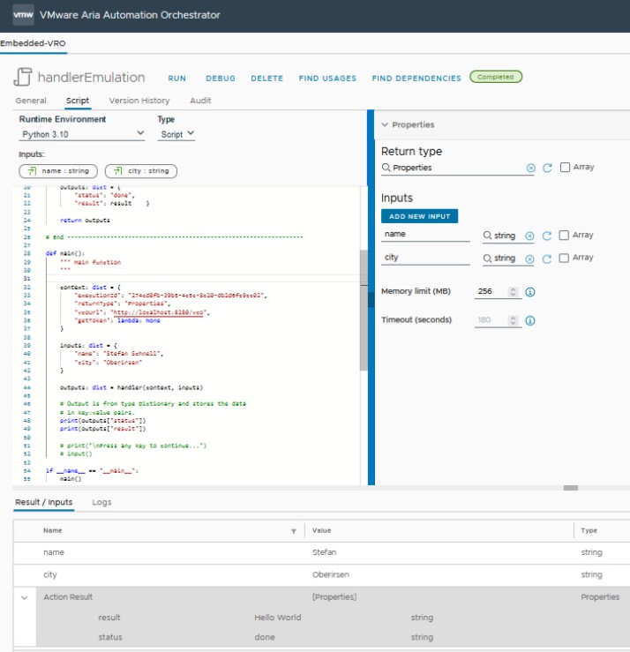Click FIND USAGES

327,79
